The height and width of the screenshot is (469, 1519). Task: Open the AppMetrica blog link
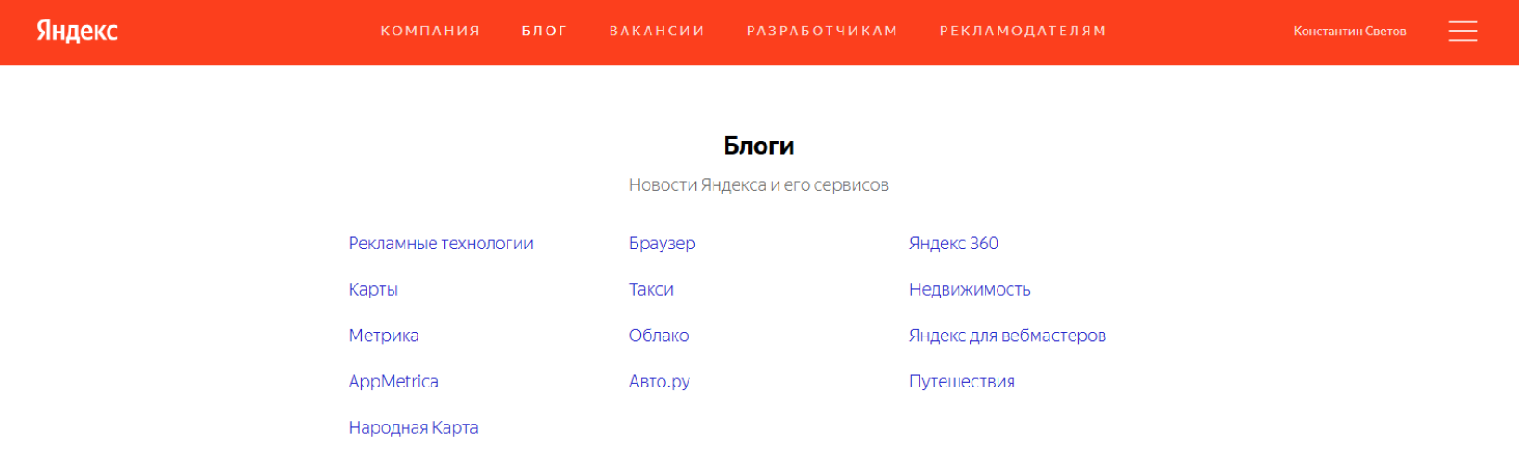(x=393, y=382)
